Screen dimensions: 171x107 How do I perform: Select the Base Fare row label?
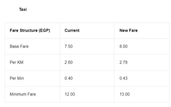pyautogui.click(x=19, y=46)
